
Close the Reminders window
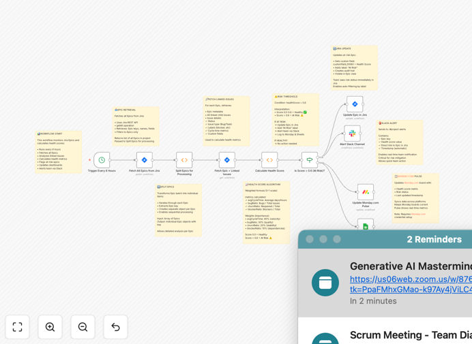pos(310,239)
